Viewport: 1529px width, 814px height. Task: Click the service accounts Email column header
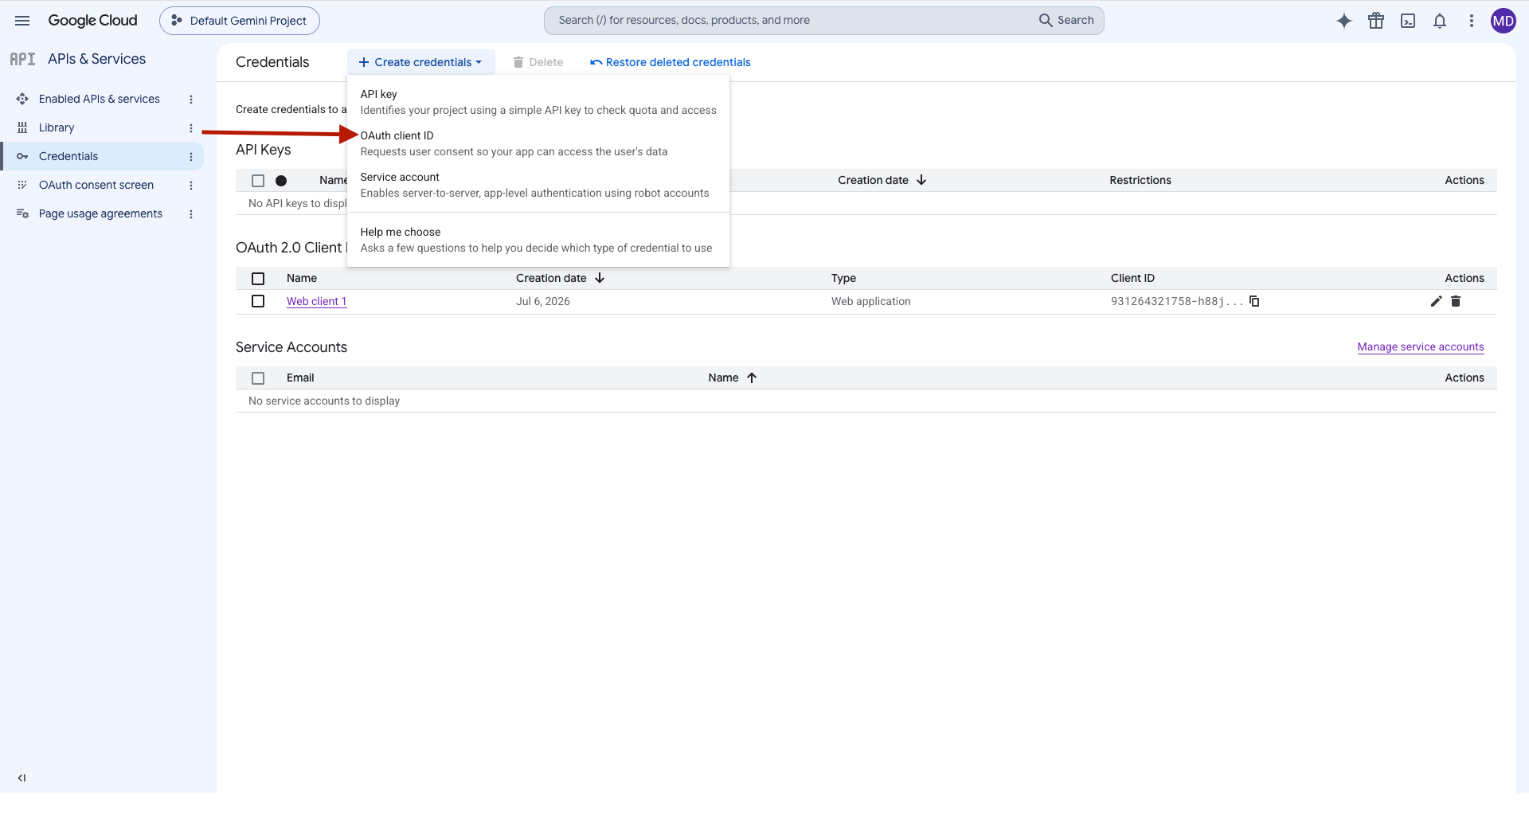(300, 378)
